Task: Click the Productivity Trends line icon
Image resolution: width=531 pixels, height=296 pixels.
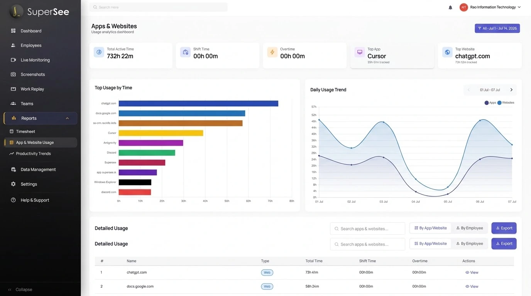Action: (12, 153)
